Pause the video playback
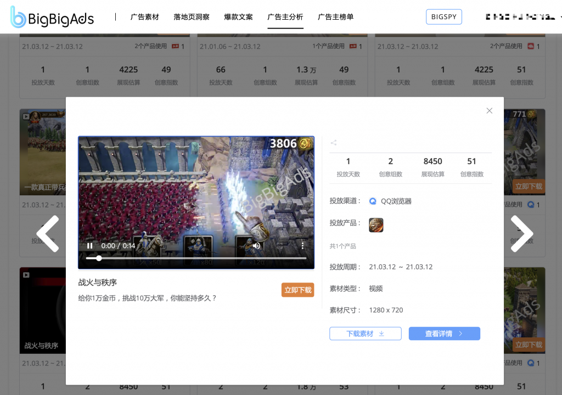The image size is (562, 395). [x=90, y=246]
